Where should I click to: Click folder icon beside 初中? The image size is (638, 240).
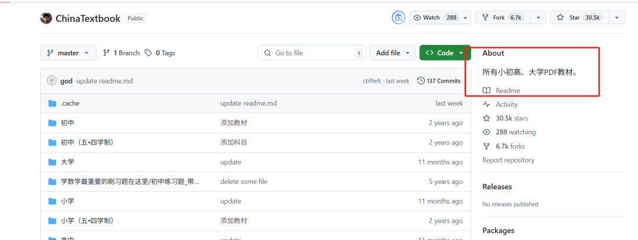tap(52, 123)
